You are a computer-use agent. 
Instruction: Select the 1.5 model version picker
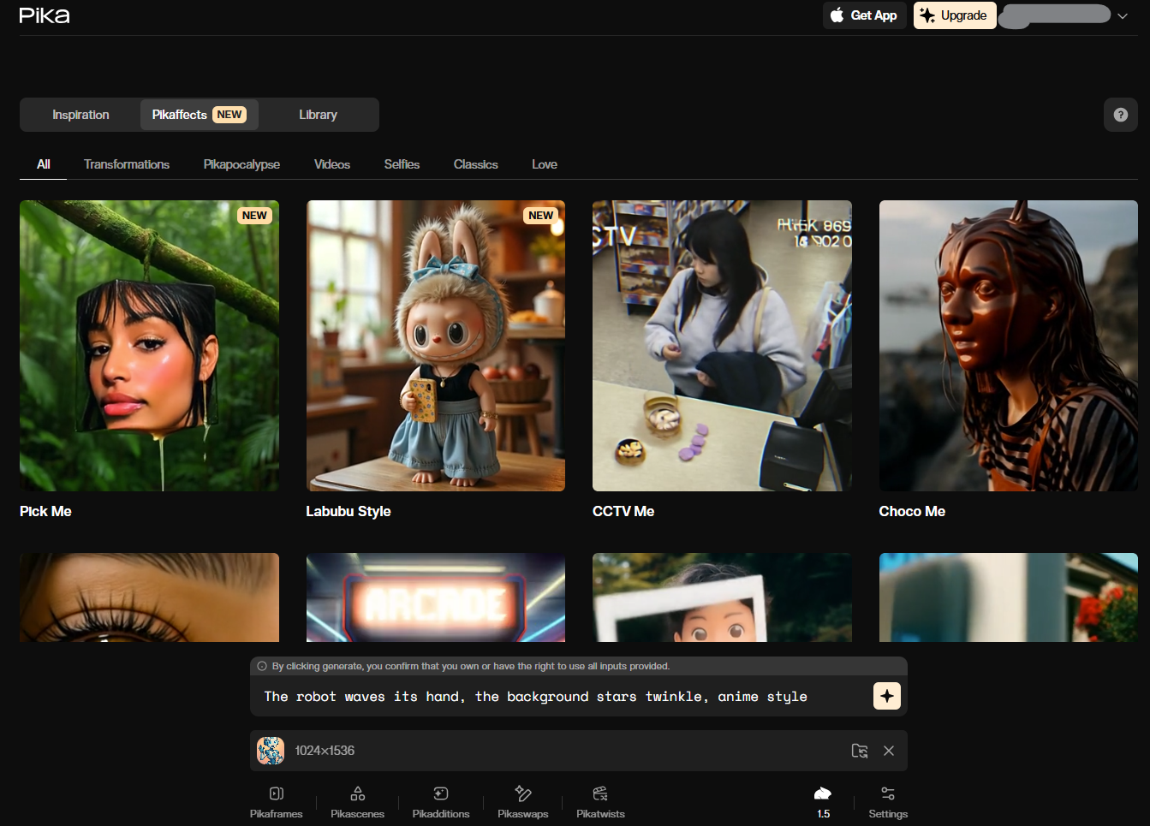pos(823,802)
